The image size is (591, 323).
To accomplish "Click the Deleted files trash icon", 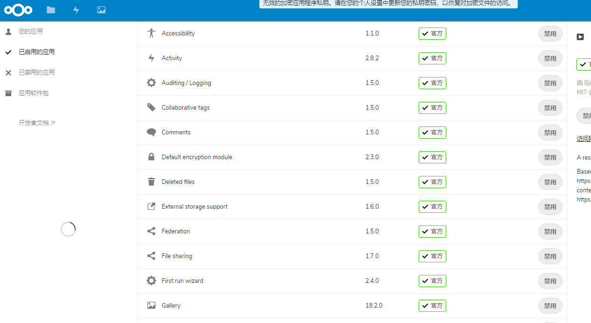I will [151, 182].
